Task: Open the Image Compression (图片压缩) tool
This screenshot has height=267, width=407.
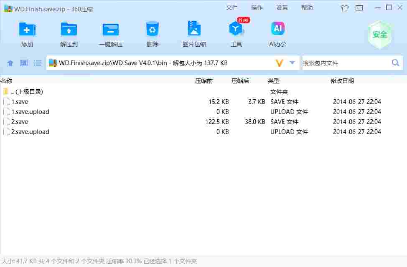Action: coord(194,28)
